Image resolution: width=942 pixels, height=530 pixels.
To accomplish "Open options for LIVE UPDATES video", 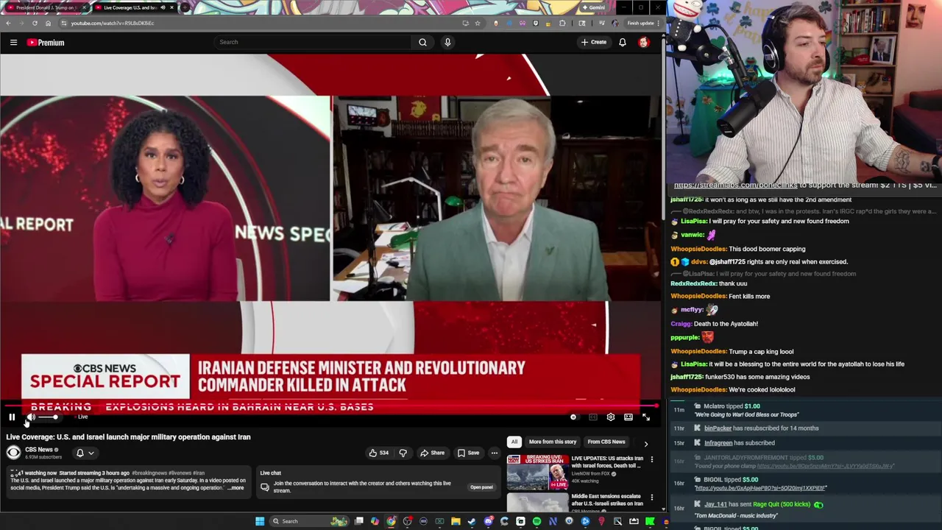I will coord(652,459).
